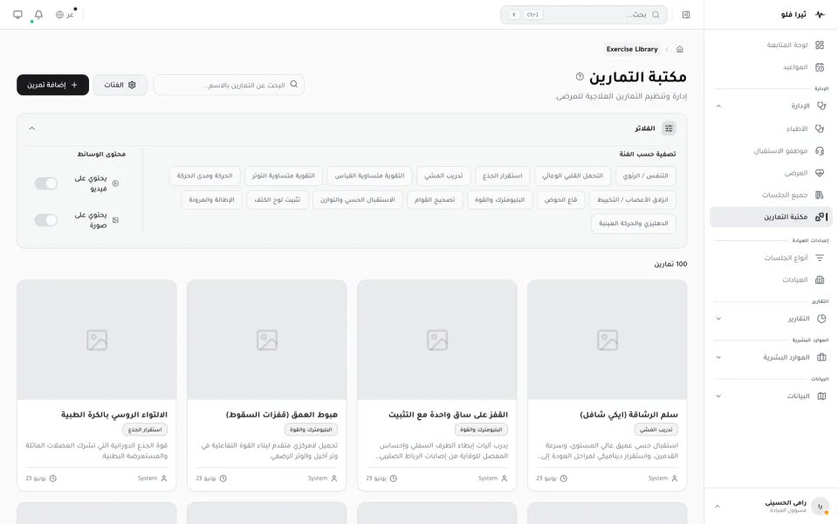The width and height of the screenshot is (838, 524).
Task: Click the video icon beside يحتوي على فيديو
Action: [x=115, y=183]
